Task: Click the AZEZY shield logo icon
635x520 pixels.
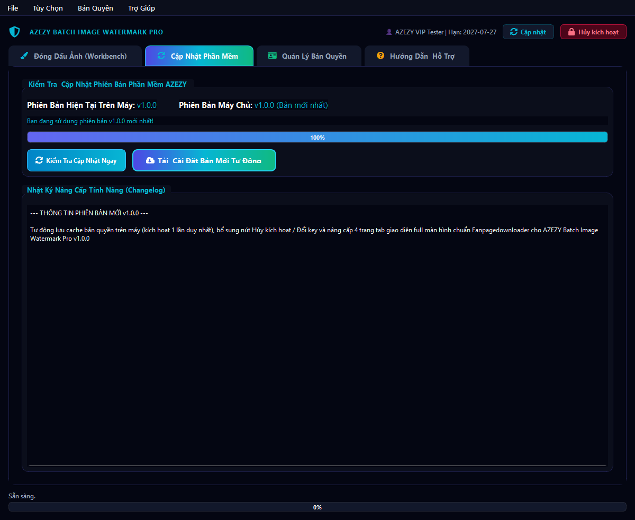Action: click(15, 32)
